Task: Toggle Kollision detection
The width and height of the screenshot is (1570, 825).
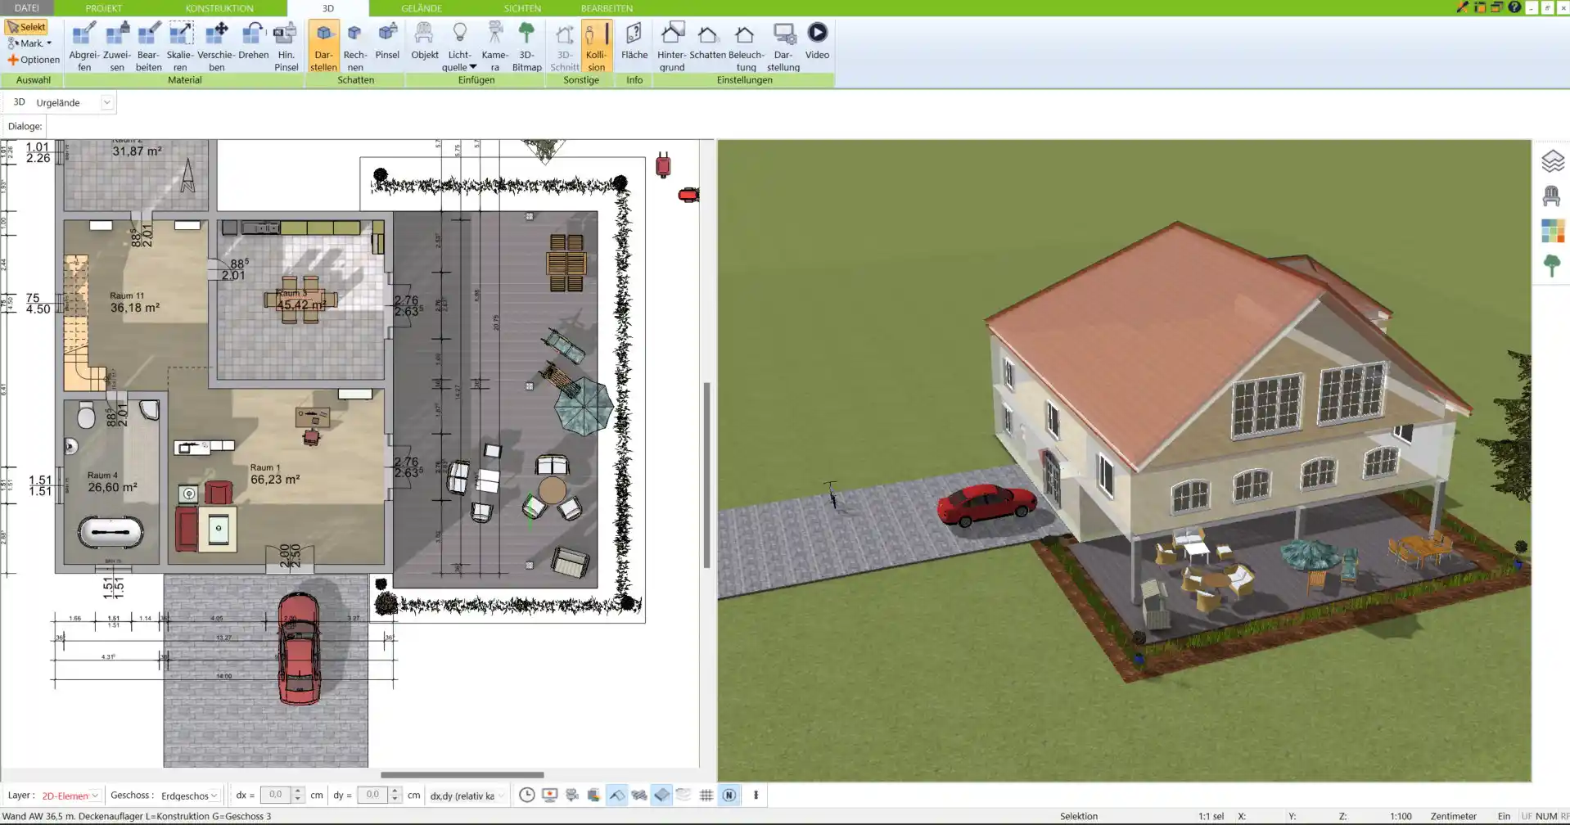Action: pyautogui.click(x=596, y=47)
